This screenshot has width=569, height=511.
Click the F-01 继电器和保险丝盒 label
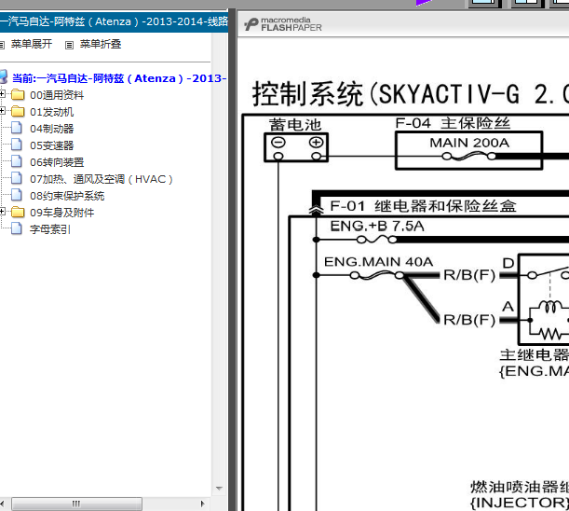(423, 206)
